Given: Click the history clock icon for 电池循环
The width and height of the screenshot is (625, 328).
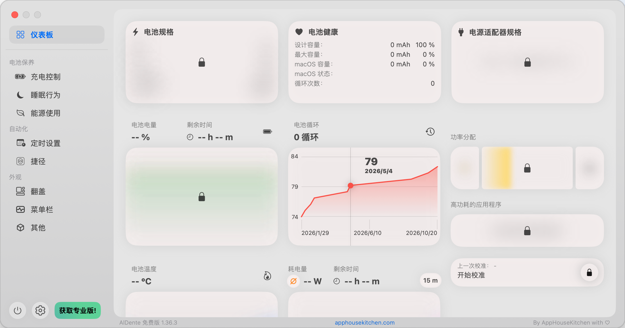Looking at the screenshot, I should click(x=430, y=131).
